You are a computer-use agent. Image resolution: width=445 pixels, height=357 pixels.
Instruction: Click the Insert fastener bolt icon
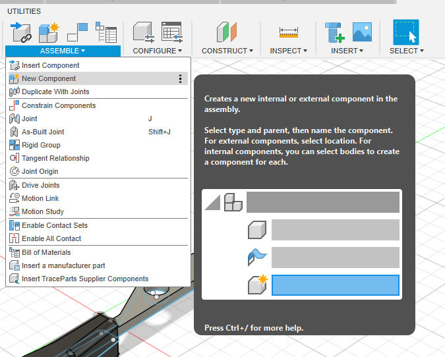click(334, 32)
